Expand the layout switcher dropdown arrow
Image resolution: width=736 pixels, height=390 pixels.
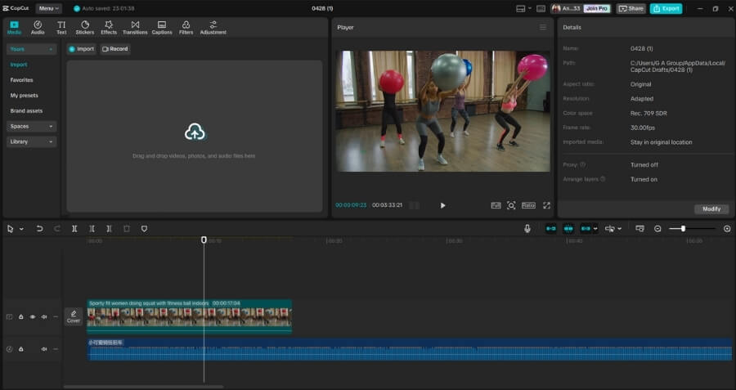coord(529,8)
